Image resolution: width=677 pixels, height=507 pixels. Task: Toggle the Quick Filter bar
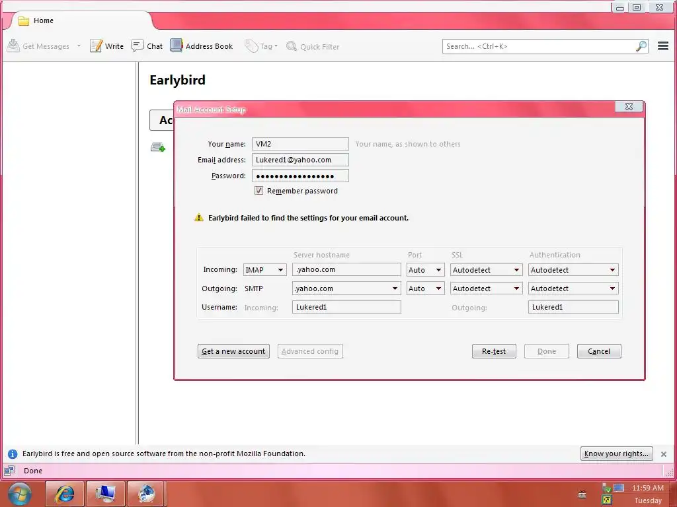click(313, 46)
